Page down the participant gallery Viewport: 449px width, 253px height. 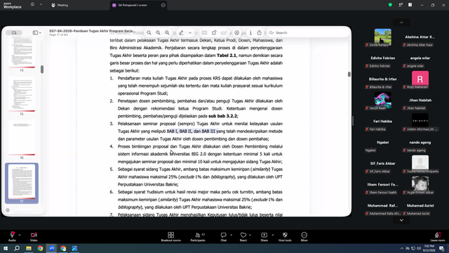click(401, 220)
